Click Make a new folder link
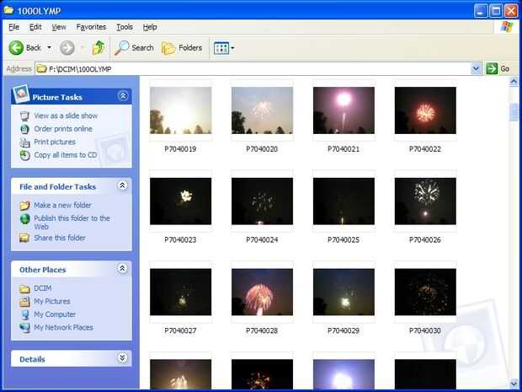 click(62, 205)
